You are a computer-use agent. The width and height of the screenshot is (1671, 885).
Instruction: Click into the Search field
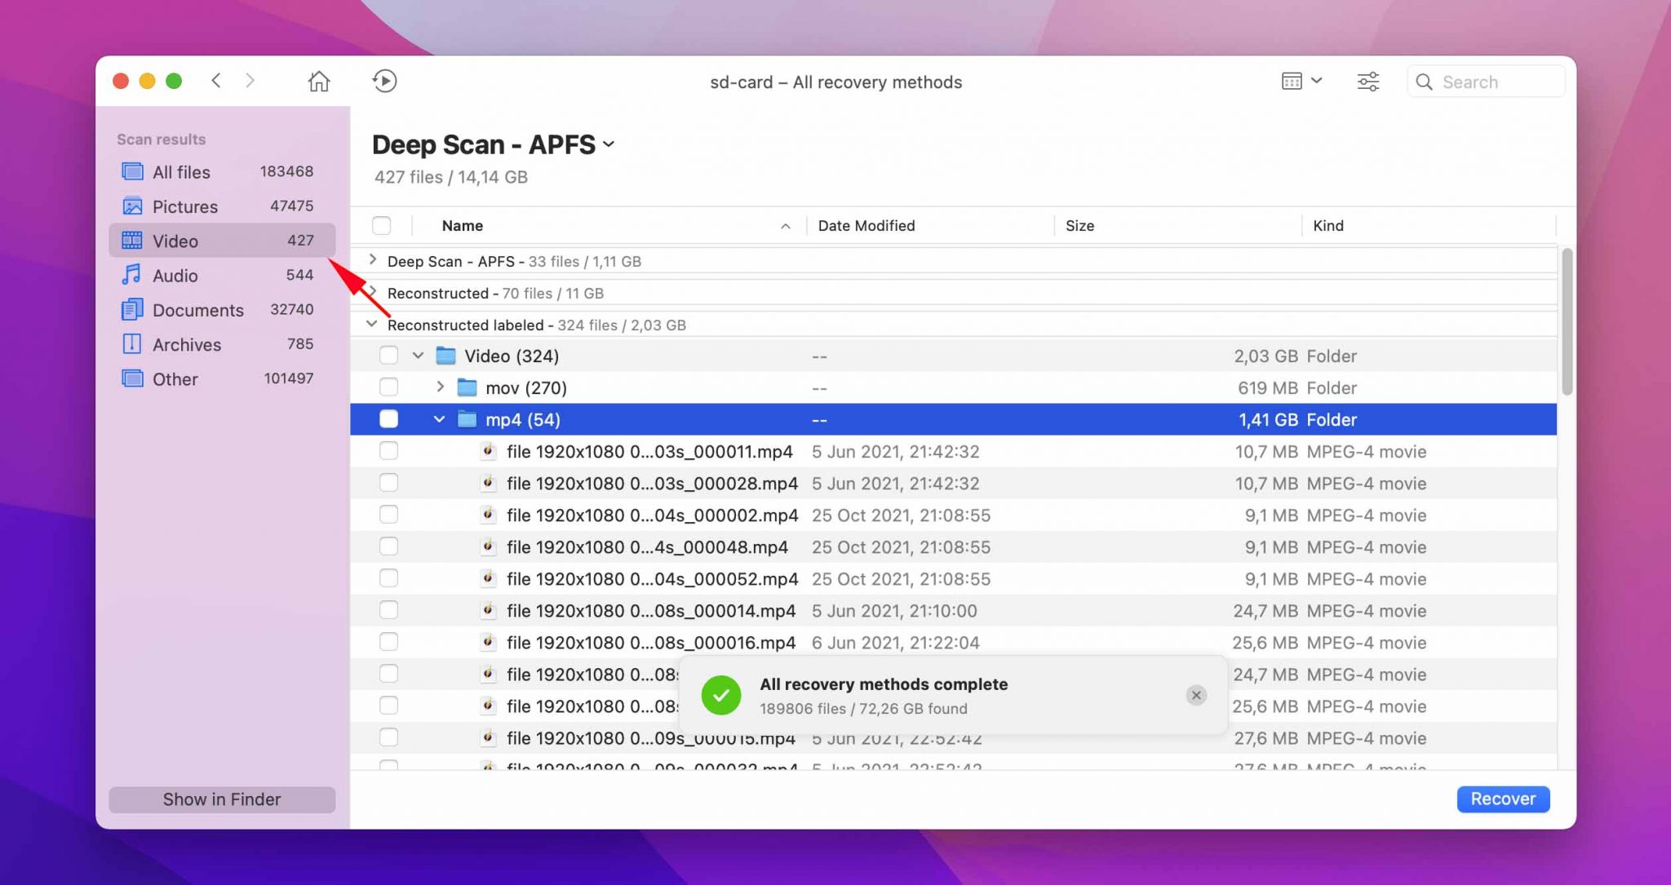coord(1486,82)
